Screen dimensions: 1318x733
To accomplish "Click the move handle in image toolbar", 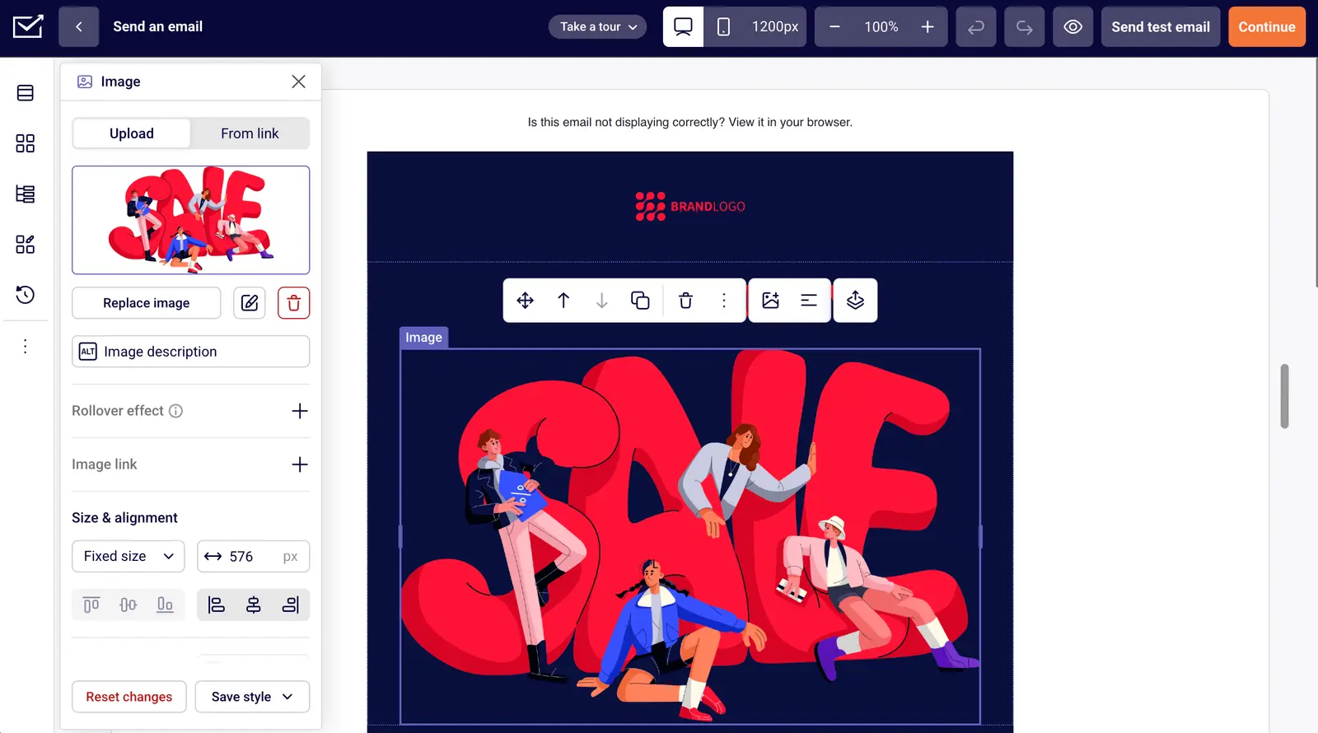I will coord(525,301).
